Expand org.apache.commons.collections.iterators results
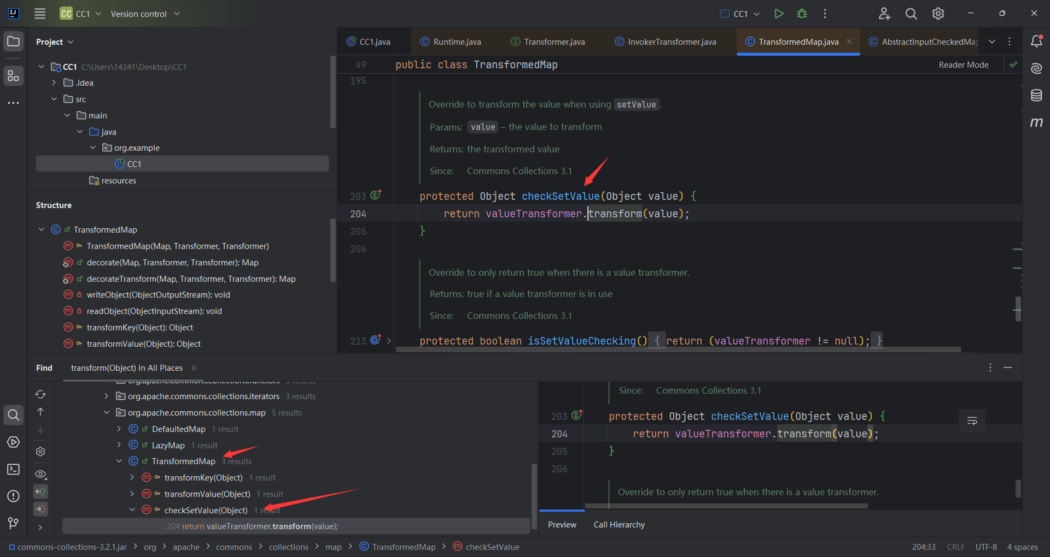Screen dimensions: 1050x557 [x=107, y=396]
